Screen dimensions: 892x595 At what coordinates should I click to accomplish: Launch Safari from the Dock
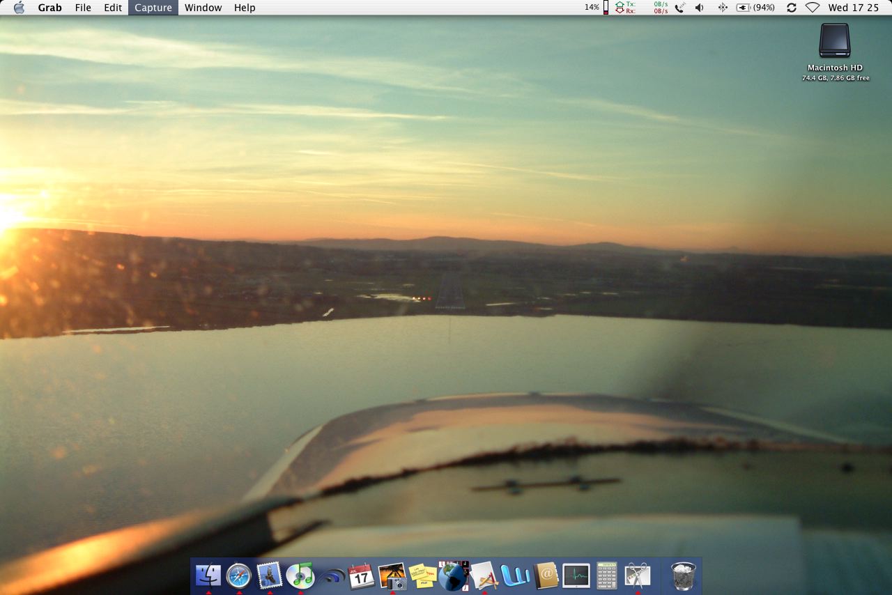(x=239, y=575)
